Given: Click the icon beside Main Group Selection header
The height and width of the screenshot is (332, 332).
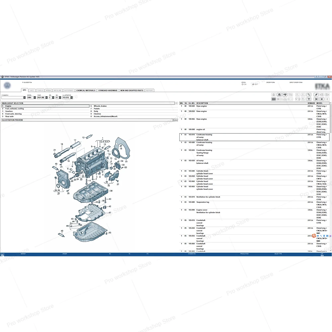Looking at the screenshot, I should [x=176, y=103].
